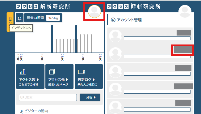Click the アクセス解析研究所 logo in left panel
Image resolution: width=201 pixels, height=114 pixels.
43,6
